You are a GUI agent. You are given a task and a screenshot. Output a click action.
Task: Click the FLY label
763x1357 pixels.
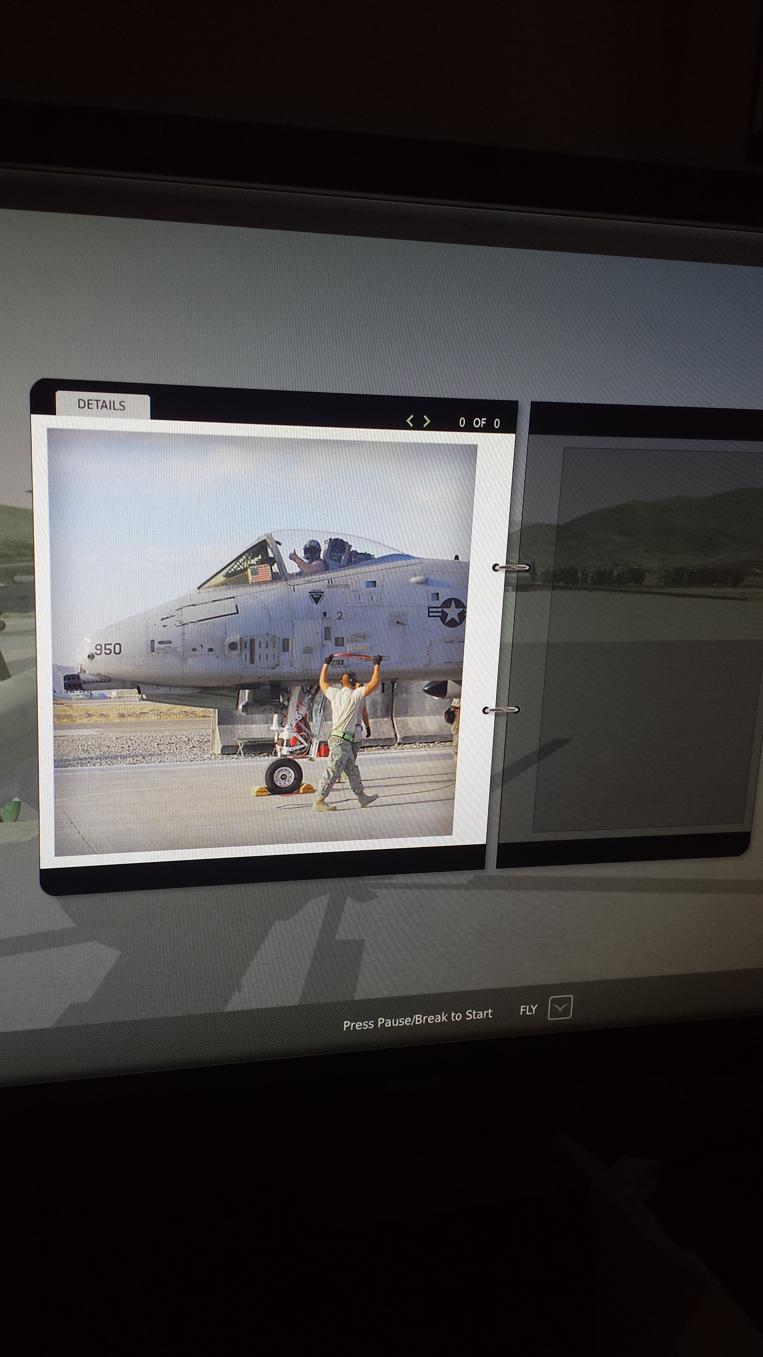528,1010
